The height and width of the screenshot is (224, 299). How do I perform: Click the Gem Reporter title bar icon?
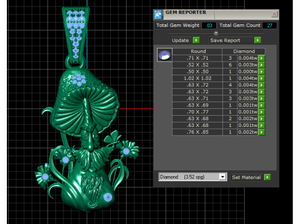pos(158,14)
